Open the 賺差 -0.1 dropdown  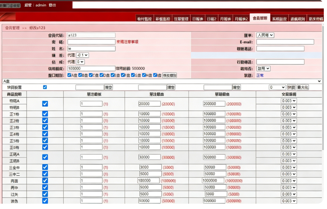pyautogui.click(x=82, y=55)
